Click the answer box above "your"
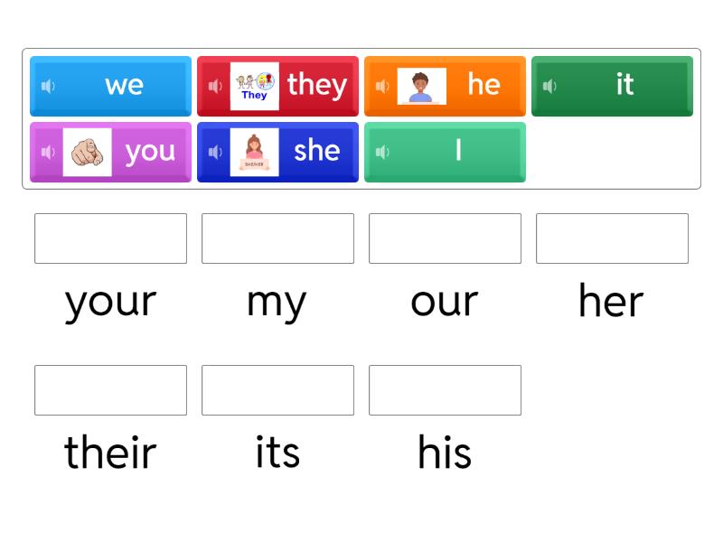Image resolution: width=723 pixels, height=542 pixels. coord(110,238)
